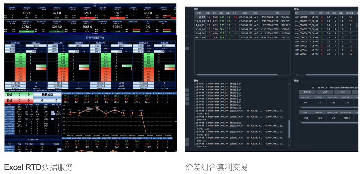Screen dimensions: 360x174
Task: Select the algorithm row ending in 000005
Action: 326,38
